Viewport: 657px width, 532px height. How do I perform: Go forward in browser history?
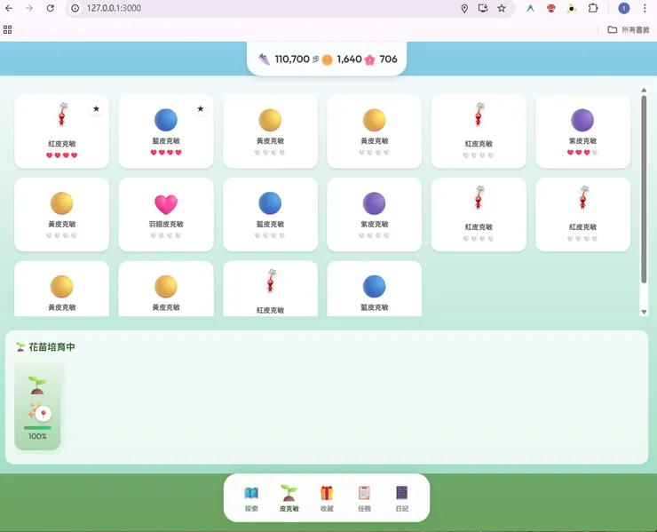coord(29,8)
